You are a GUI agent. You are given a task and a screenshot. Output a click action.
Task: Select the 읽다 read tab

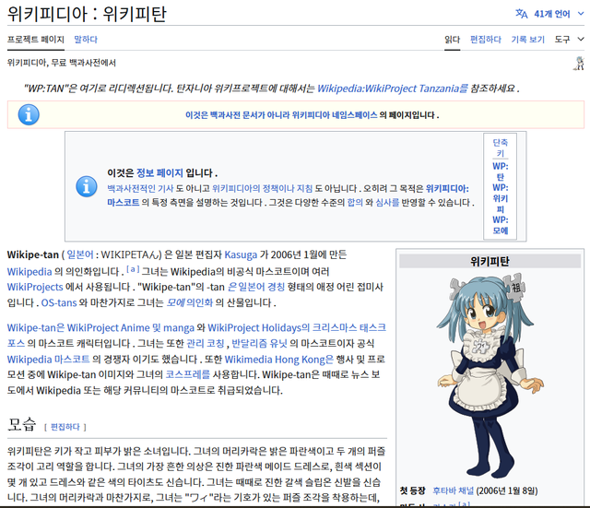452,39
